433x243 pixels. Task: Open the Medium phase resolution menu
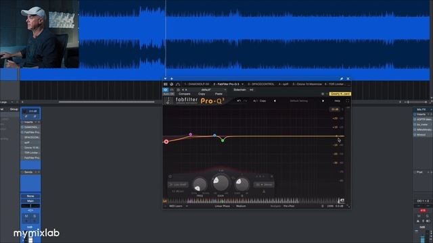pyautogui.click(x=241, y=206)
